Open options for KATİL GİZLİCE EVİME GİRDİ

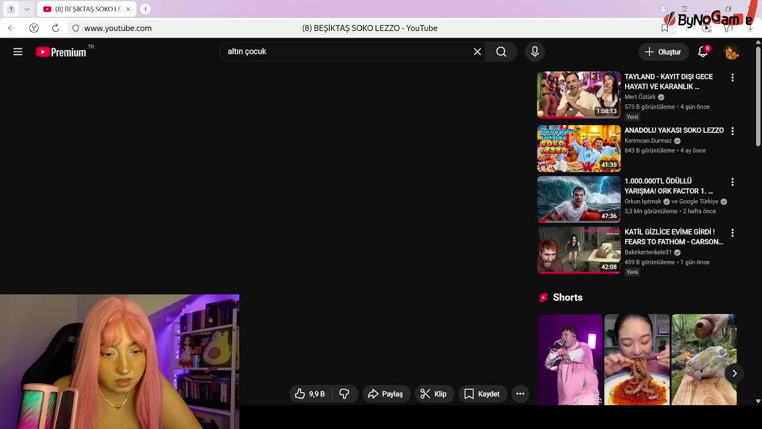732,233
